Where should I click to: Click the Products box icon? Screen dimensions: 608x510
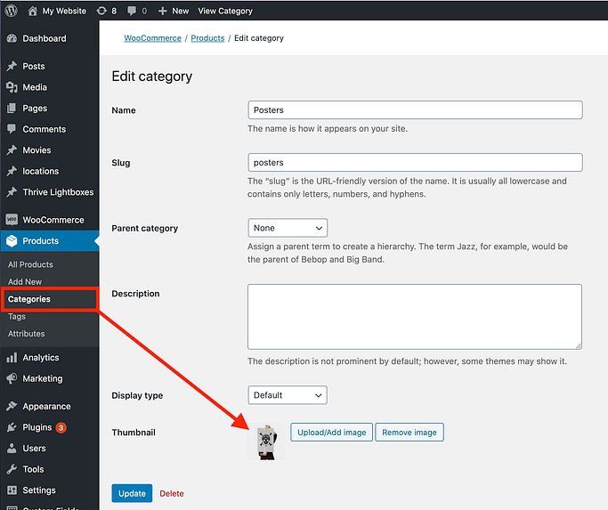pyautogui.click(x=12, y=241)
